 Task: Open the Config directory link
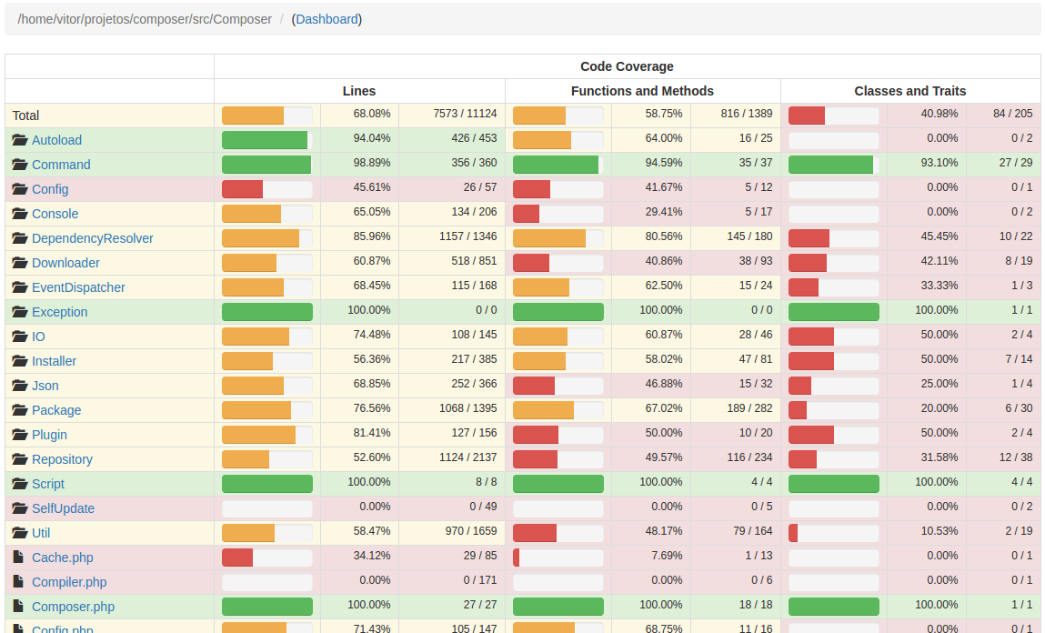tap(50, 189)
